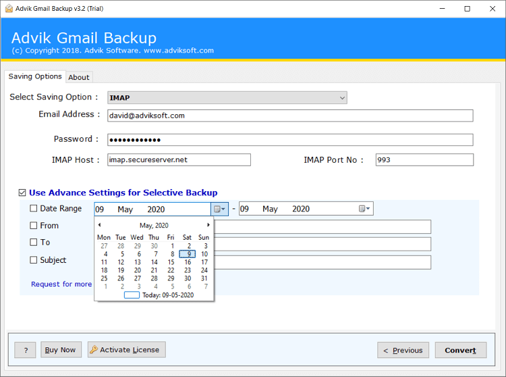
Task: Start backup with the Convert button
Action: (461, 350)
